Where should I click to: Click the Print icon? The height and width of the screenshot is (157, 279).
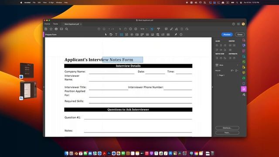click(56, 29)
